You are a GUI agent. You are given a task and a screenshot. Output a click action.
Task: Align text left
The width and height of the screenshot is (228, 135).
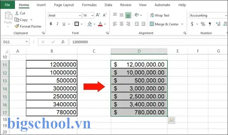coord(115,24)
